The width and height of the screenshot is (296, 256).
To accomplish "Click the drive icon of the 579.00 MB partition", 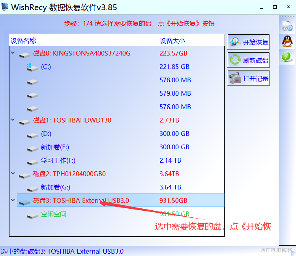I will (32, 95).
